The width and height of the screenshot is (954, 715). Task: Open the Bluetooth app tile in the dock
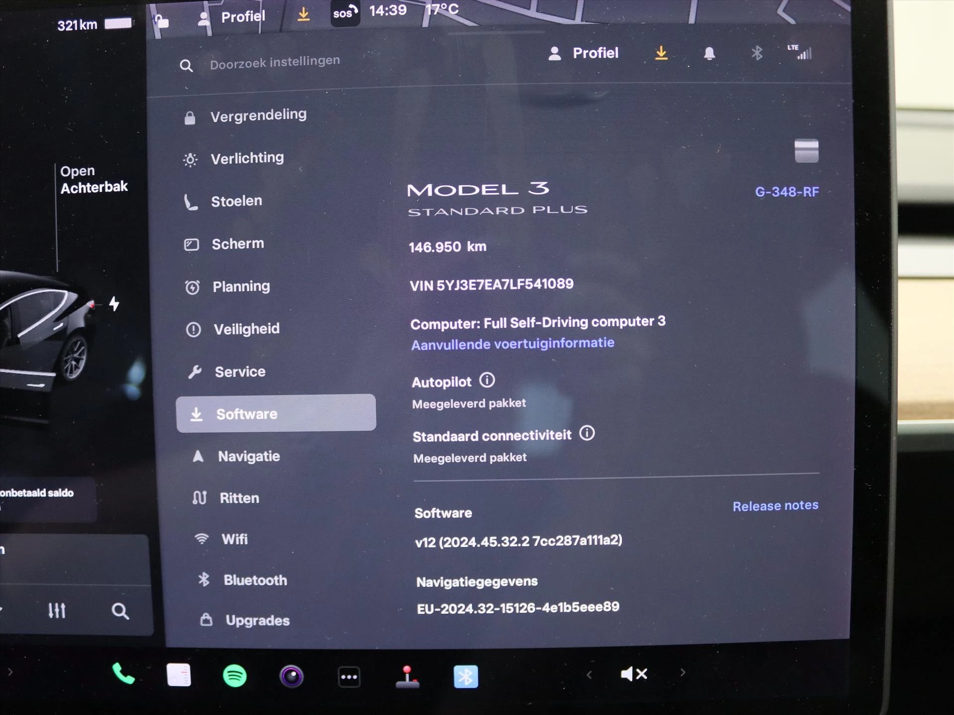point(466,676)
